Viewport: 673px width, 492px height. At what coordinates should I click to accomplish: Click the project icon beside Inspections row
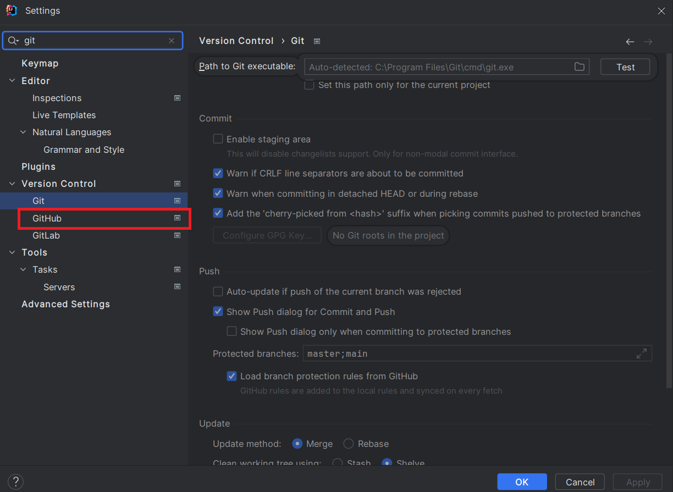(x=177, y=98)
